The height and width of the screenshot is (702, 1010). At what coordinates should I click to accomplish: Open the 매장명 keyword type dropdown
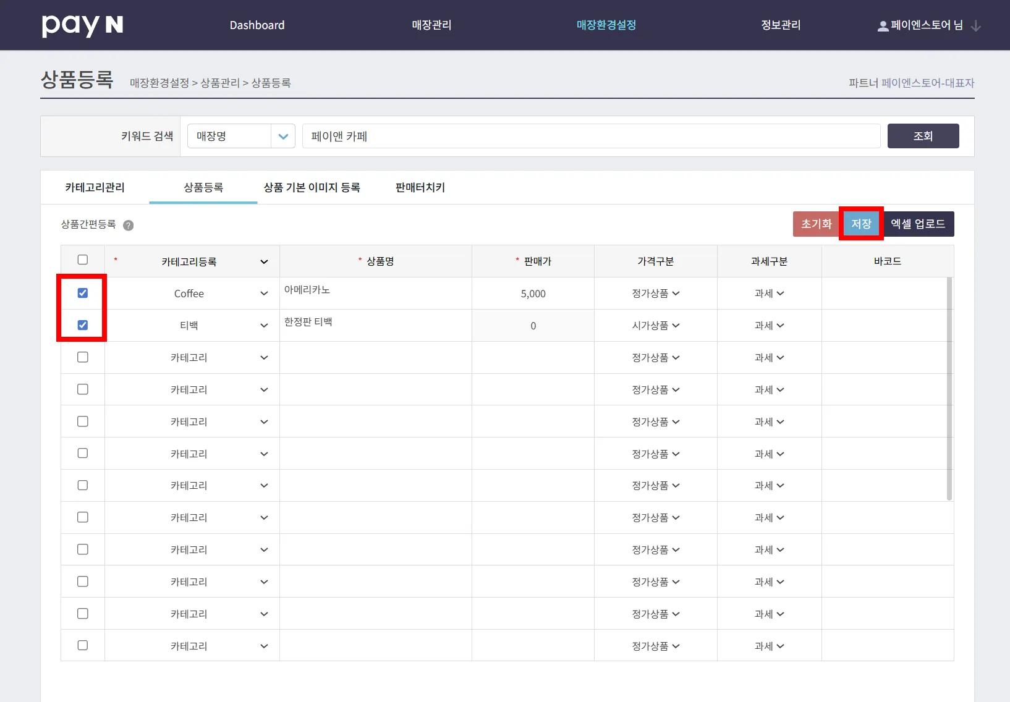tap(241, 136)
